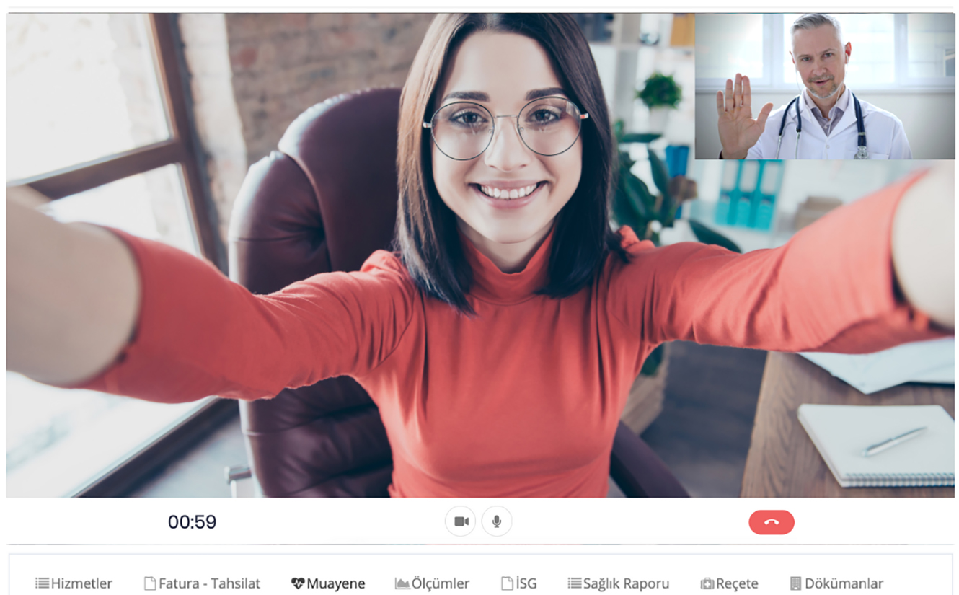Open the Sağlık Raporu tab
This screenshot has height=595, width=959.
click(626, 583)
